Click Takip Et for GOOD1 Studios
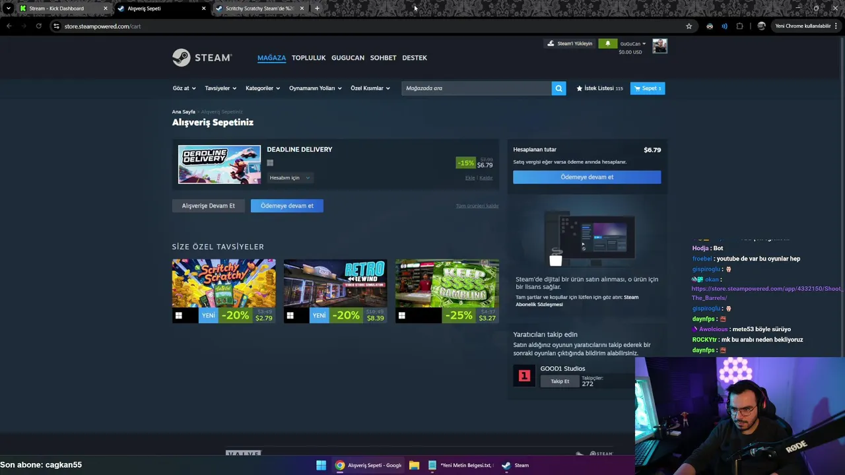 [x=560, y=381]
